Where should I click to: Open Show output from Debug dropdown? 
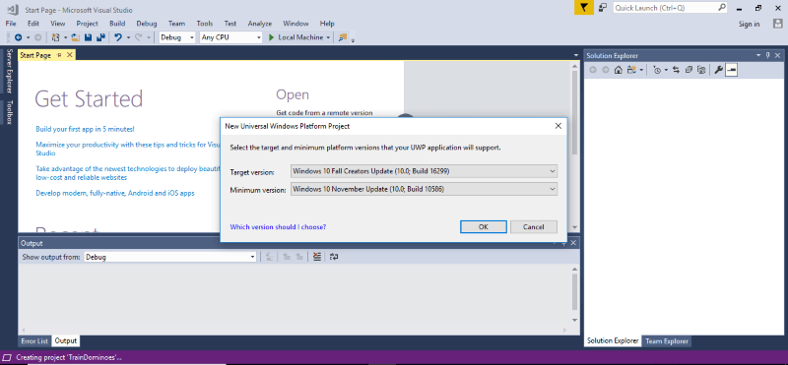tap(170, 257)
